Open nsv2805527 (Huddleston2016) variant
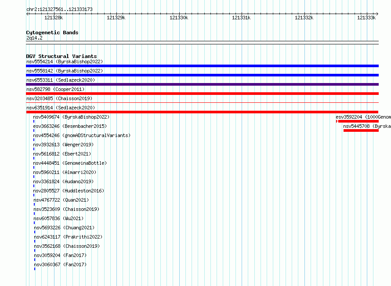The height and width of the screenshot is (286, 391). tap(69, 191)
